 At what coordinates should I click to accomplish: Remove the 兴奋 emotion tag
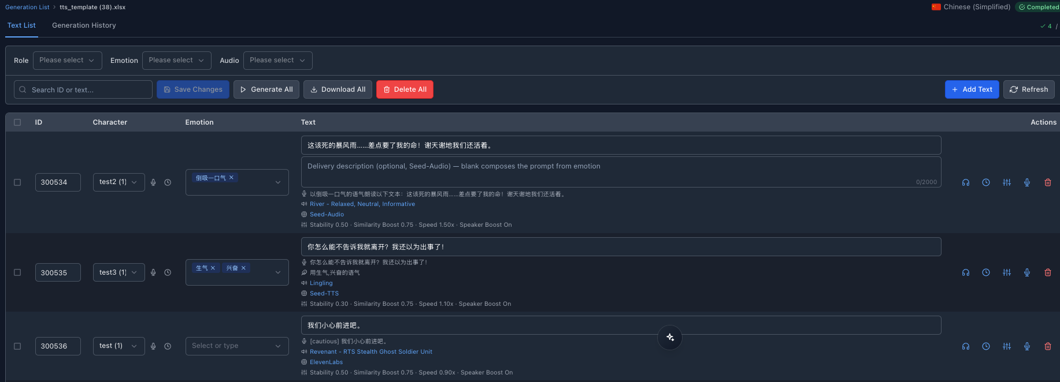tap(243, 268)
